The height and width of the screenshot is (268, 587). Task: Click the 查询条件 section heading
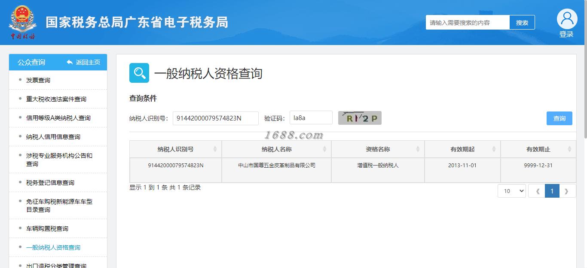[143, 99]
